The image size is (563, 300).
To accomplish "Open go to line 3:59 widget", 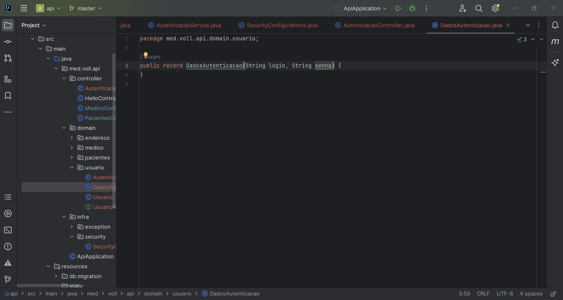I will [464, 294].
